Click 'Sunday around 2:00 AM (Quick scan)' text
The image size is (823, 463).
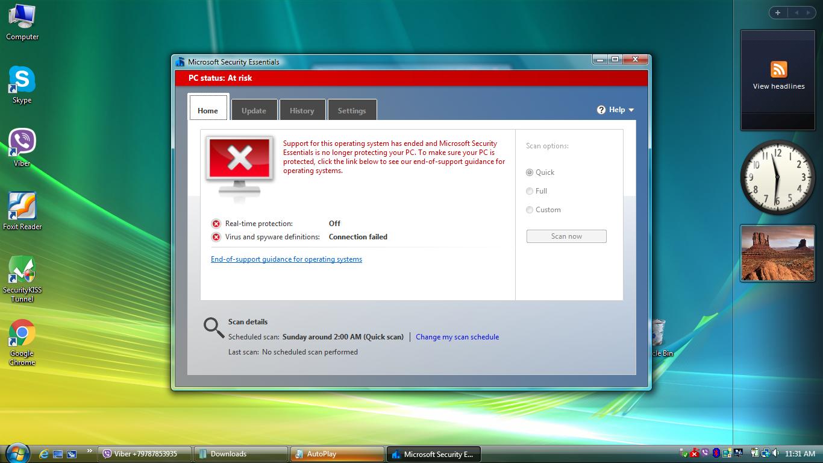click(343, 337)
